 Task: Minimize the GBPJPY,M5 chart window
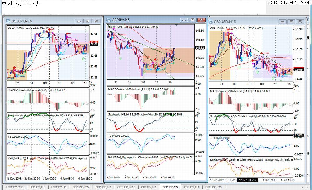[184, 20]
